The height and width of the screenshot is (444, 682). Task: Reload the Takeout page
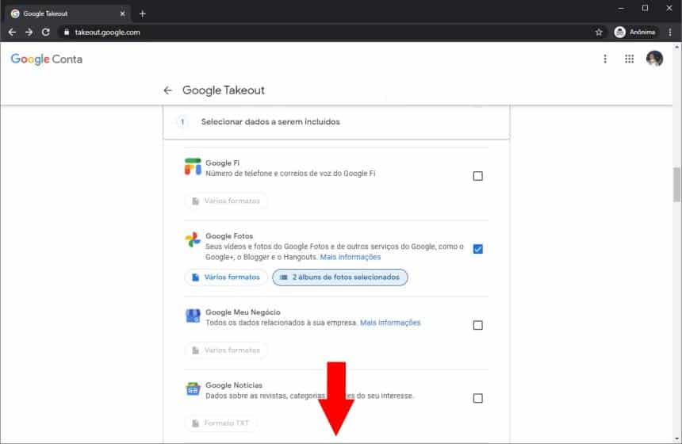pos(46,33)
